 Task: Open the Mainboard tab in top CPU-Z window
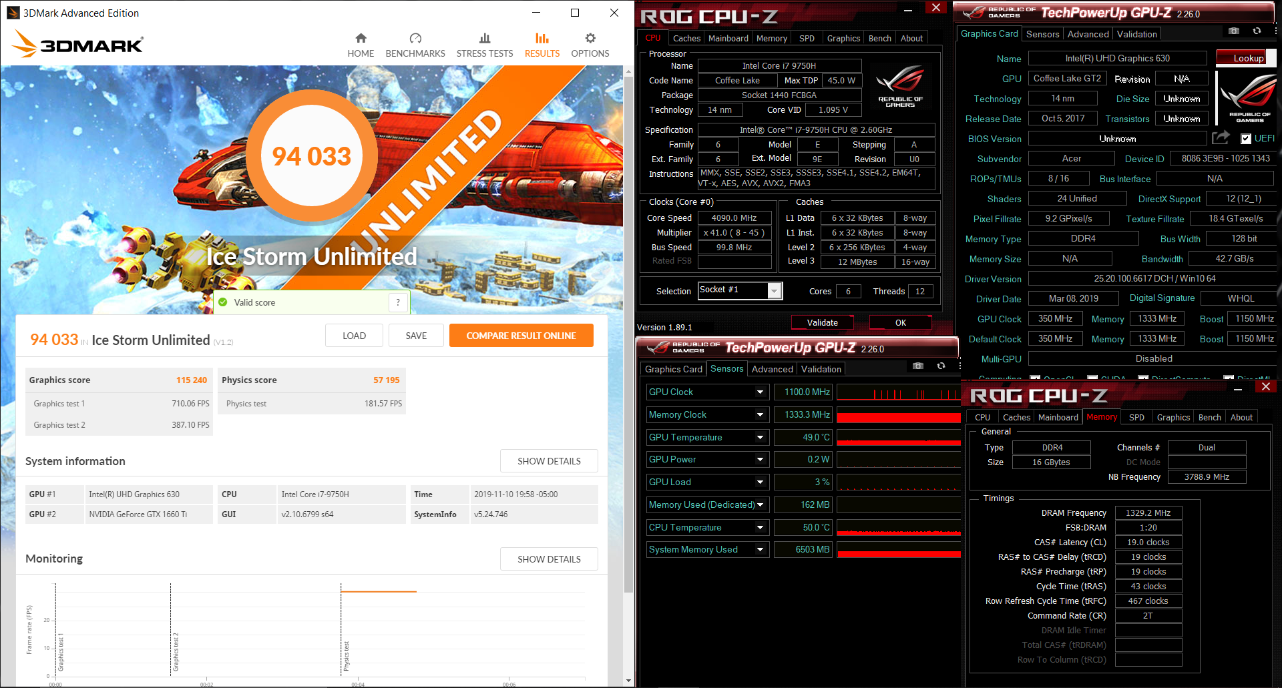[728, 38]
